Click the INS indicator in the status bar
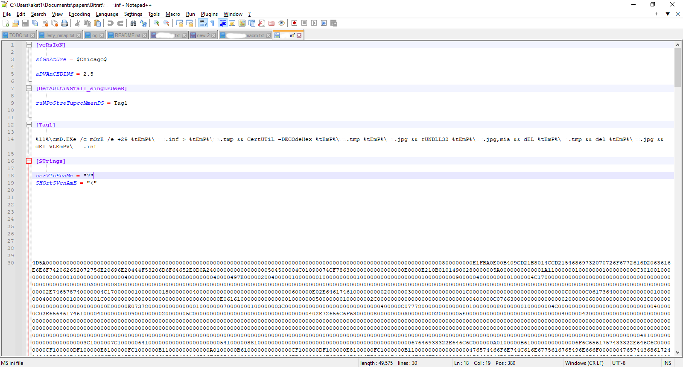Screen dimensions: 683x367 pyautogui.click(x=667, y=363)
